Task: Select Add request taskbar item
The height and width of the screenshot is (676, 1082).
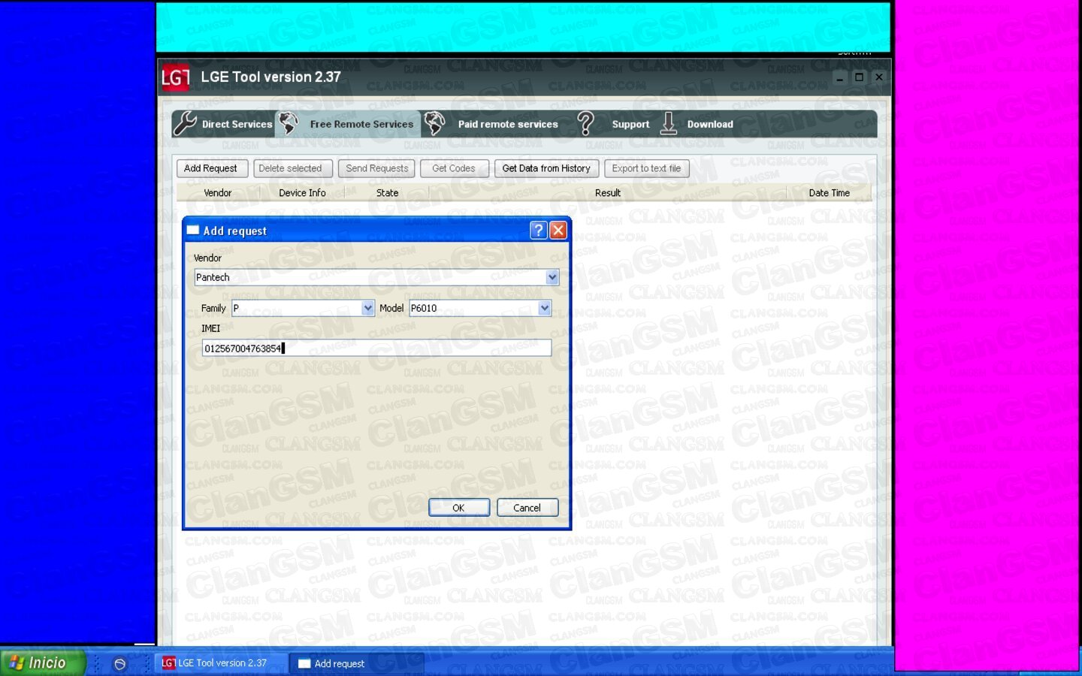Action: 358,663
